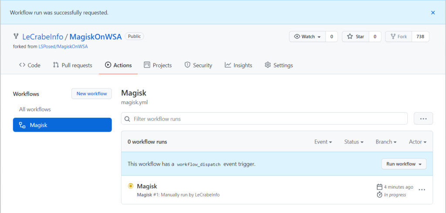Open the LSPosed/MagiskOnWSA upstream link
This screenshot has width=446, height=213.
point(63,47)
